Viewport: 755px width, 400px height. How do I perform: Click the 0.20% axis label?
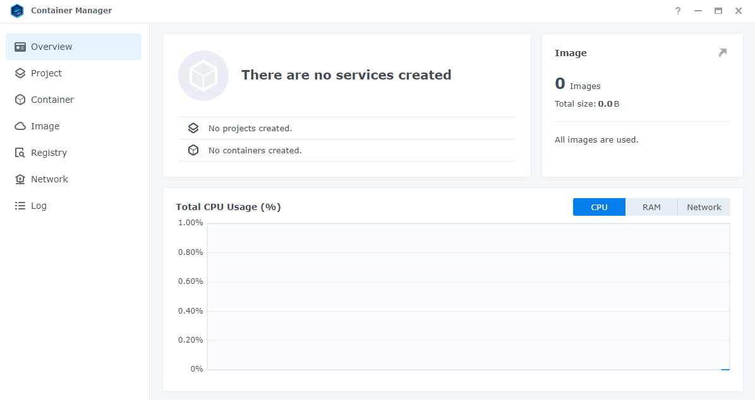click(191, 340)
